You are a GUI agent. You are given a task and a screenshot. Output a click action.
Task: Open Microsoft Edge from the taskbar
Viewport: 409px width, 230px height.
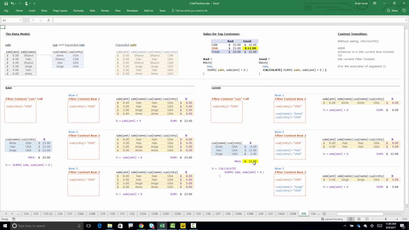99,226
